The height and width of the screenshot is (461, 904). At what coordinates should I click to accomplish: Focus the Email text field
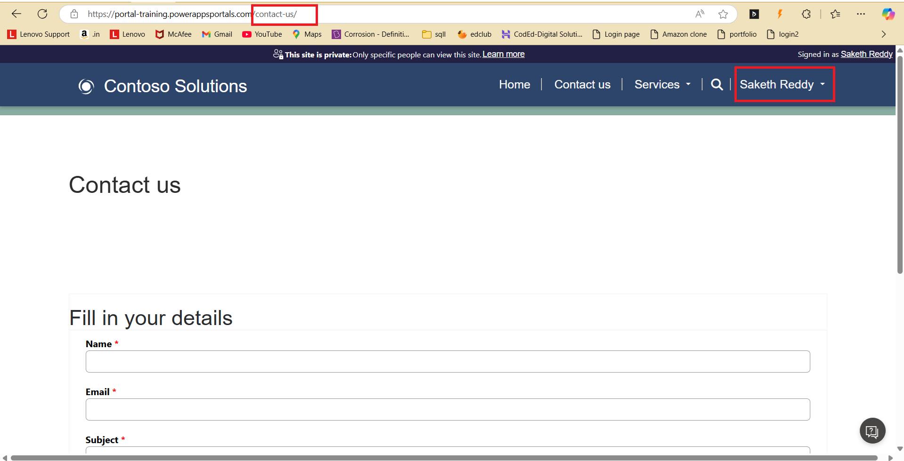click(448, 409)
